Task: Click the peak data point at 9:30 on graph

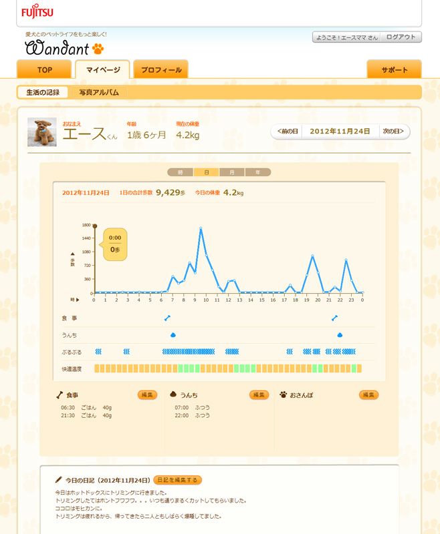Action: click(201, 228)
